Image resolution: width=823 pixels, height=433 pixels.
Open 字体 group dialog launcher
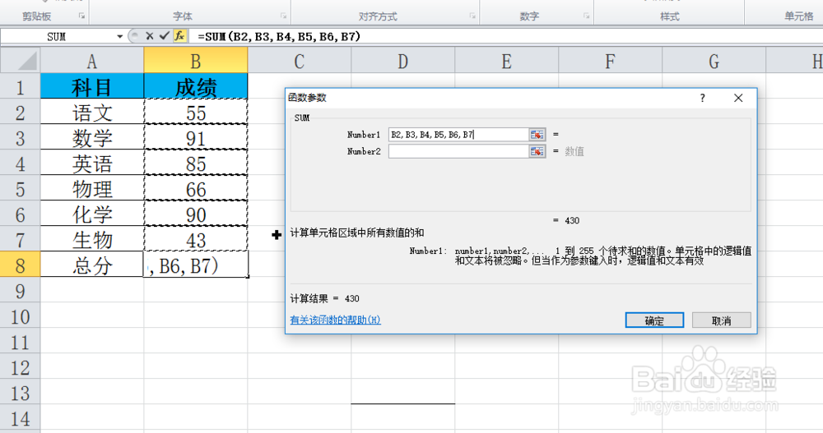[x=283, y=16]
